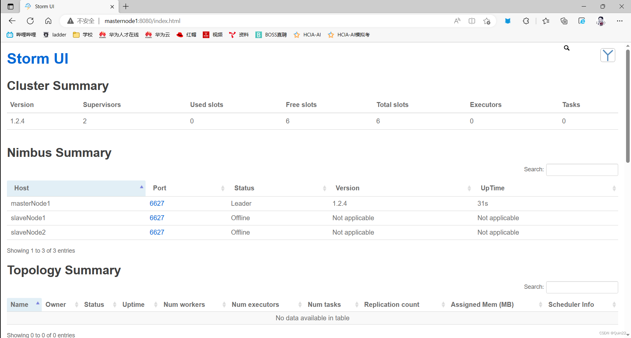Open 红帽 bookmark
Screen dimensions: 631x338
[186, 35]
